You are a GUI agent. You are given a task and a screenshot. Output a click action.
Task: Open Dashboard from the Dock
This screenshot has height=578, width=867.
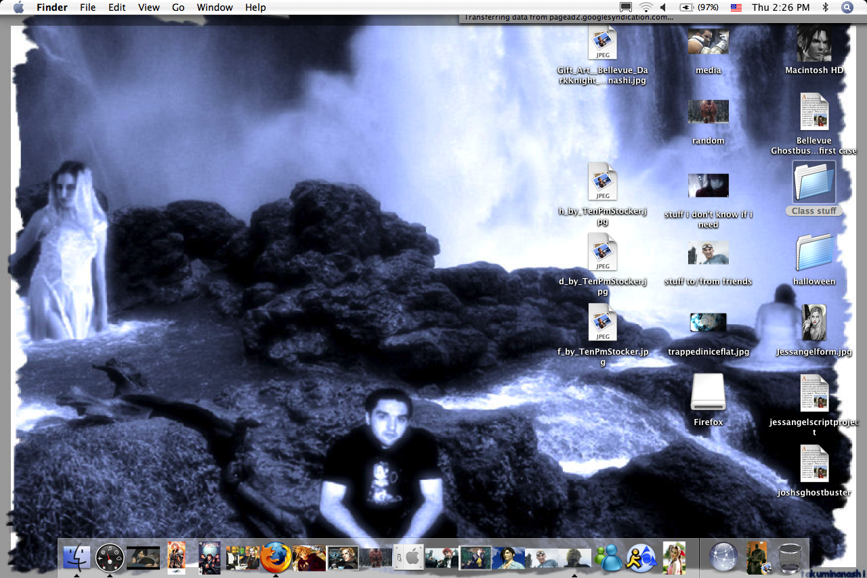point(110,558)
